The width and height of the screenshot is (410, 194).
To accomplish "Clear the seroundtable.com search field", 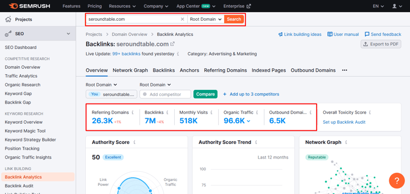I will [x=182, y=19].
